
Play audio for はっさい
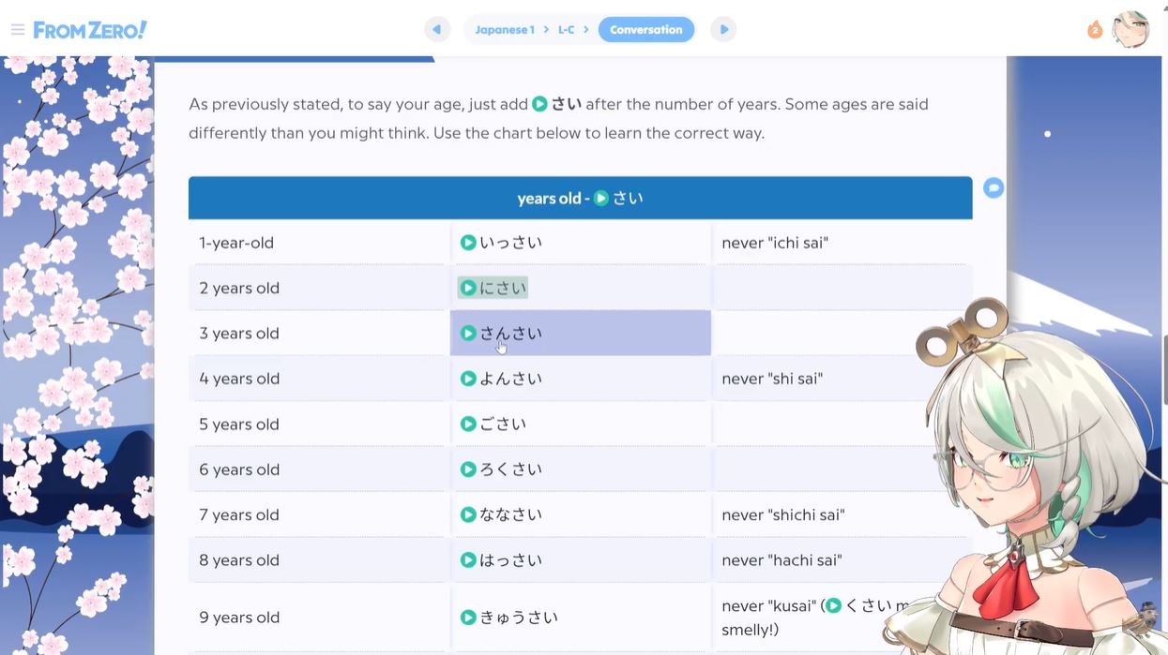click(x=468, y=560)
